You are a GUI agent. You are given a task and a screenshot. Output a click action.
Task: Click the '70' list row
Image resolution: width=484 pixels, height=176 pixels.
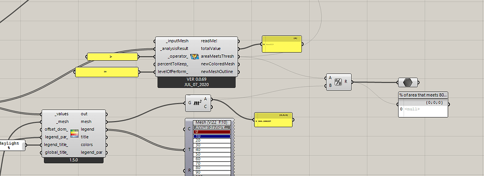pos(212,163)
